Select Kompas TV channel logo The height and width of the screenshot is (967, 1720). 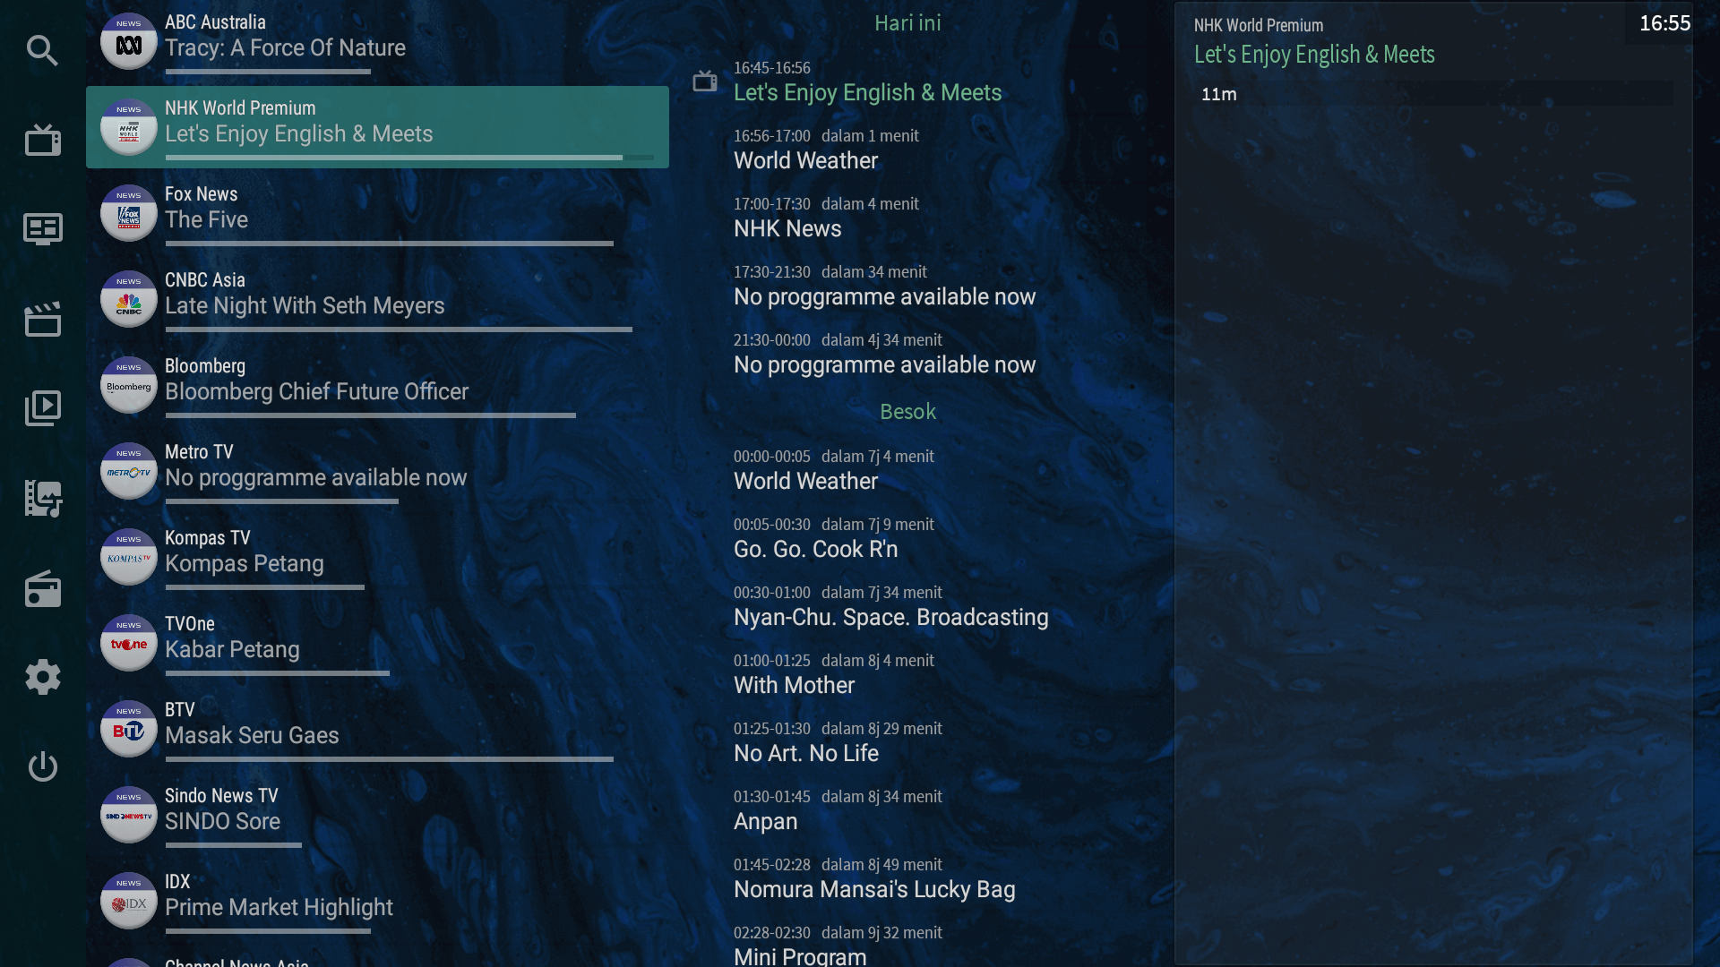tap(129, 557)
